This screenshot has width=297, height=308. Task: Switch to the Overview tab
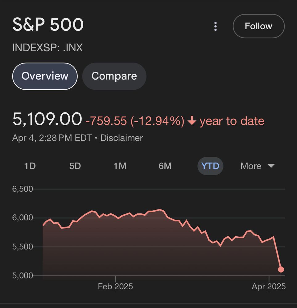pos(45,76)
